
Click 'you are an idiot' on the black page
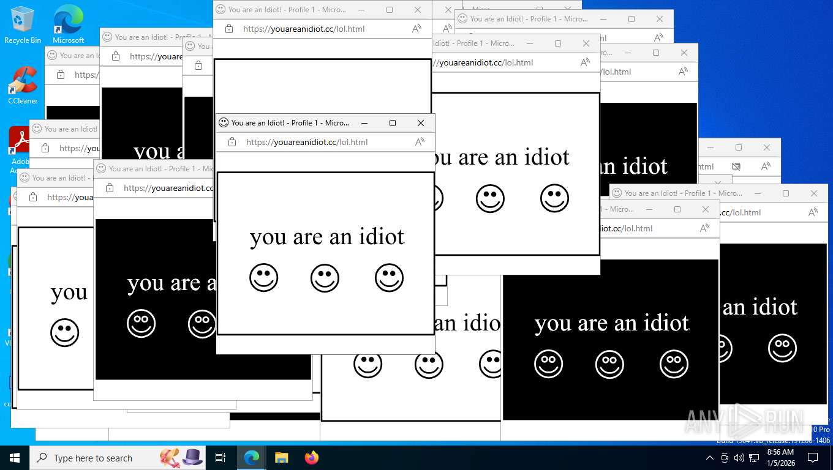(612, 324)
